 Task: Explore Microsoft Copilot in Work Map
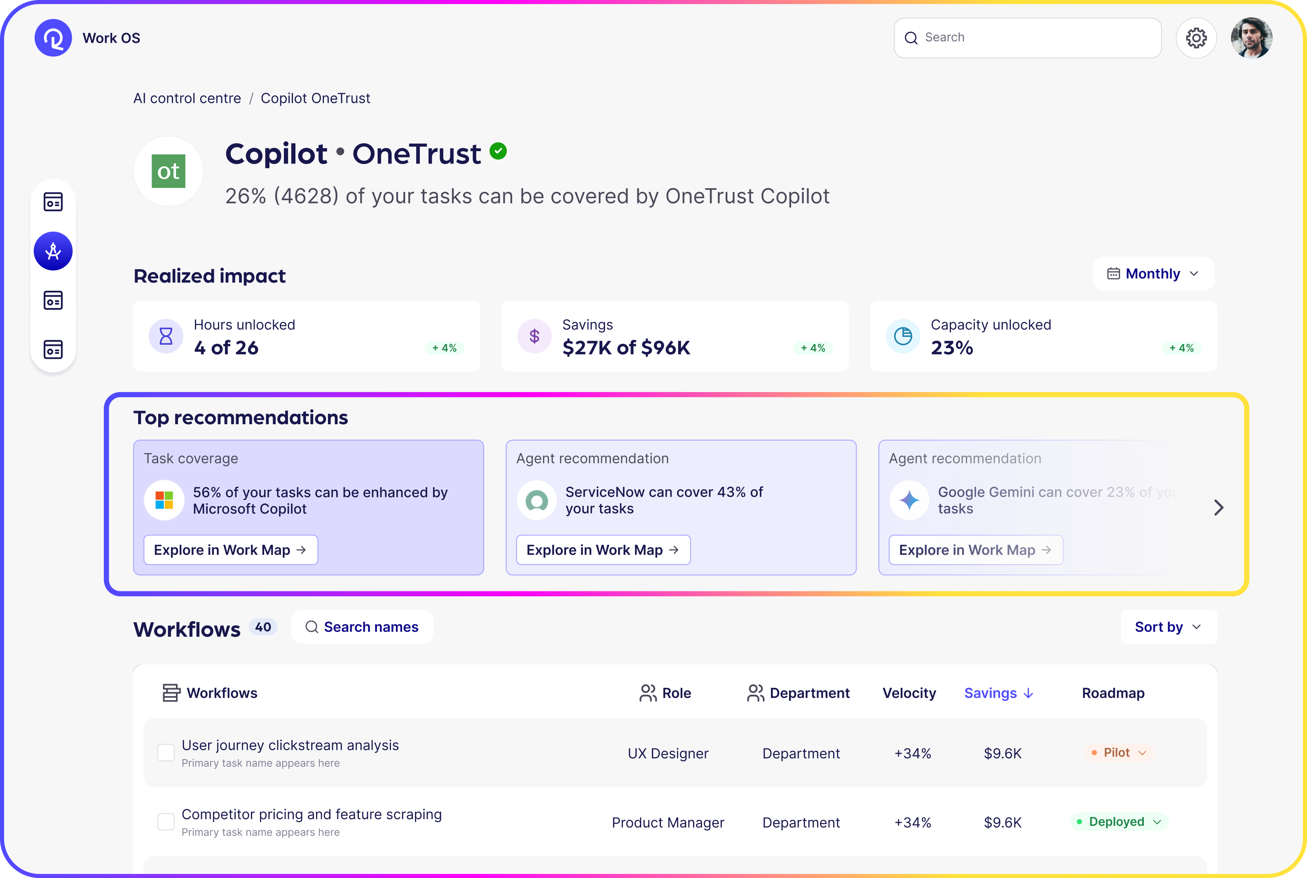click(231, 550)
